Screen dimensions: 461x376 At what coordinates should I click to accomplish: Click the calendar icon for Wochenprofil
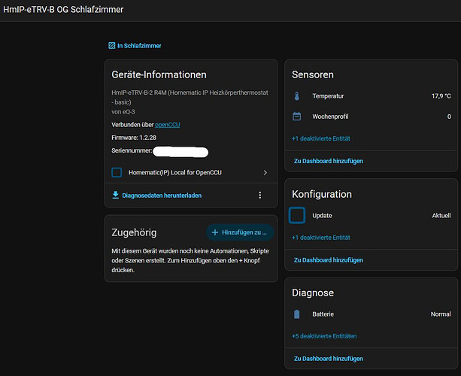(296, 117)
